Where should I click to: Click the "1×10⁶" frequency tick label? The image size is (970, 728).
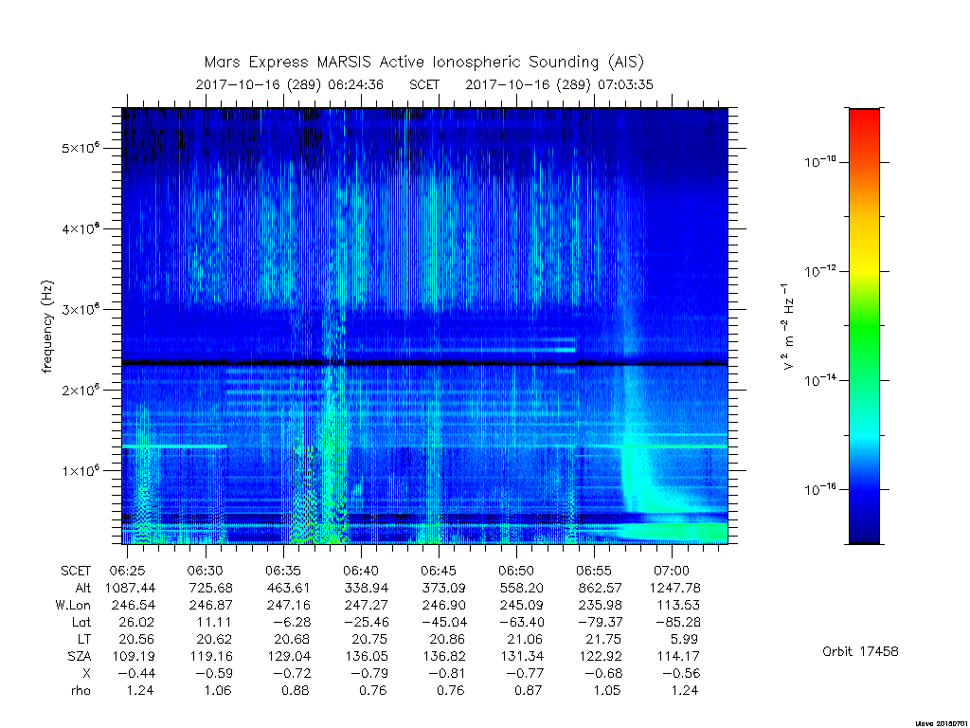tap(81, 470)
